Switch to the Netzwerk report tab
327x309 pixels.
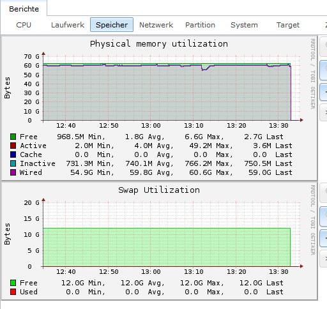coord(156,25)
